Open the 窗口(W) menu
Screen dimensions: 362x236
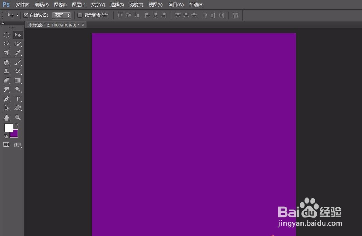click(x=176, y=5)
